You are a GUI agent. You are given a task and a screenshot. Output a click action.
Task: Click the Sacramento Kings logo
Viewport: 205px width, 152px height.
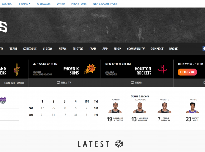3,100
